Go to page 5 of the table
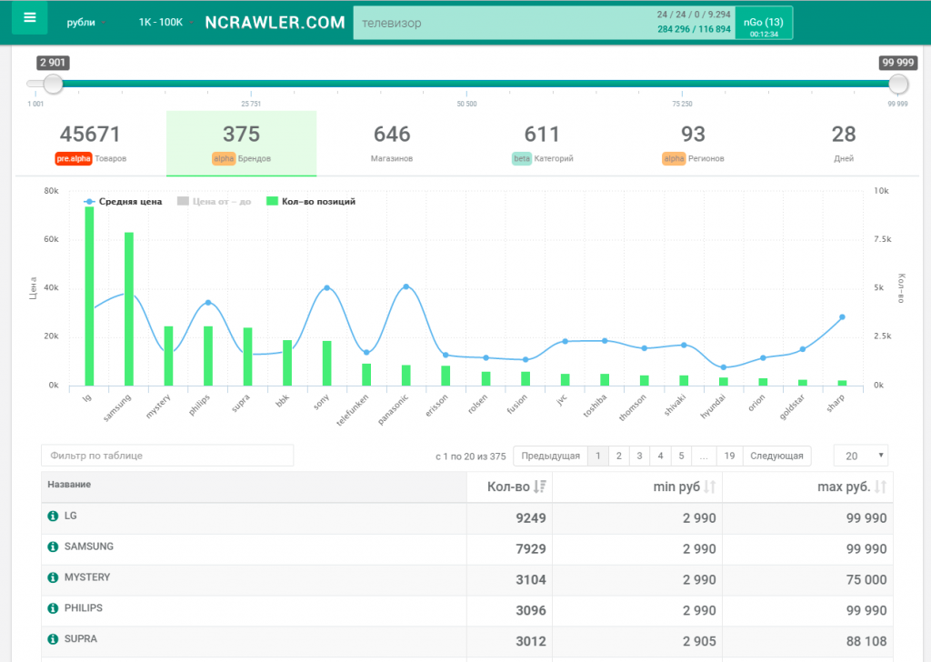 [x=681, y=456]
